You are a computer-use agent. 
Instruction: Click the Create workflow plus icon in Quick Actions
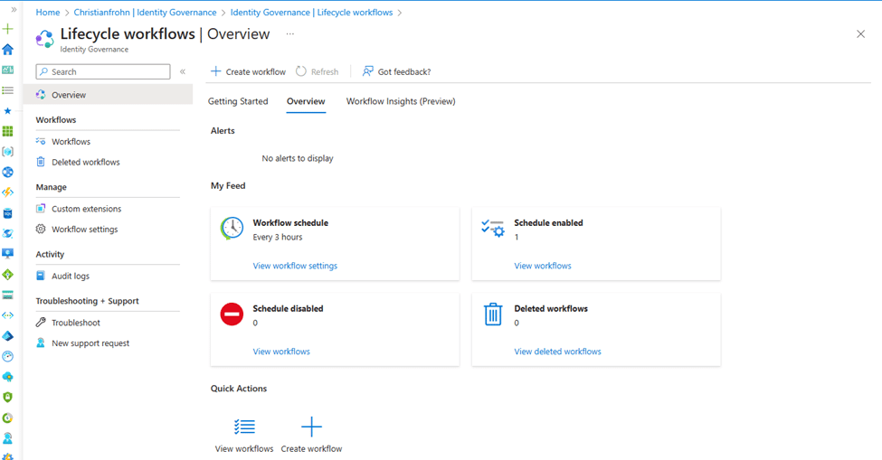tap(311, 427)
